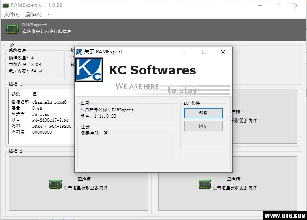This screenshot has height=220, width=307.
Task: Click the KC icon in About title bar
Action: (x=79, y=52)
